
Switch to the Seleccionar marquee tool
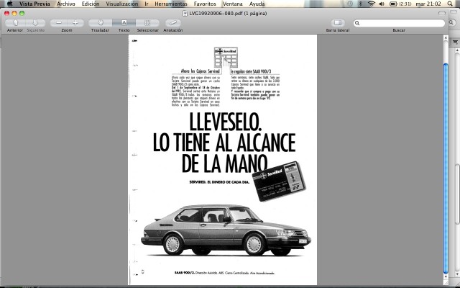coord(147,23)
